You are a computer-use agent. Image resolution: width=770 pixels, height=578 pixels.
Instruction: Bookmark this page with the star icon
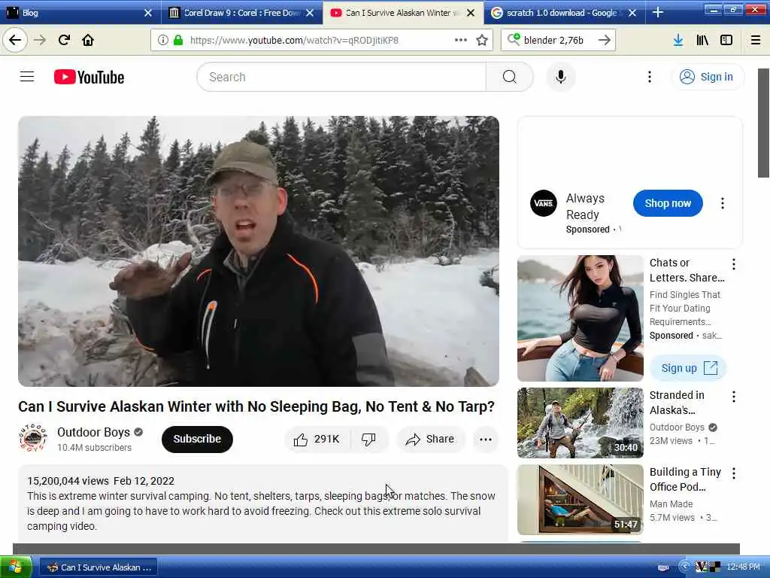[x=482, y=41]
